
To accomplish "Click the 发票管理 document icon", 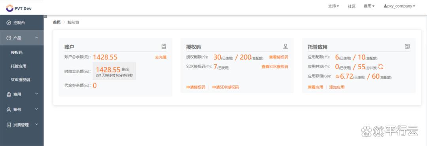I will pos(9,125).
